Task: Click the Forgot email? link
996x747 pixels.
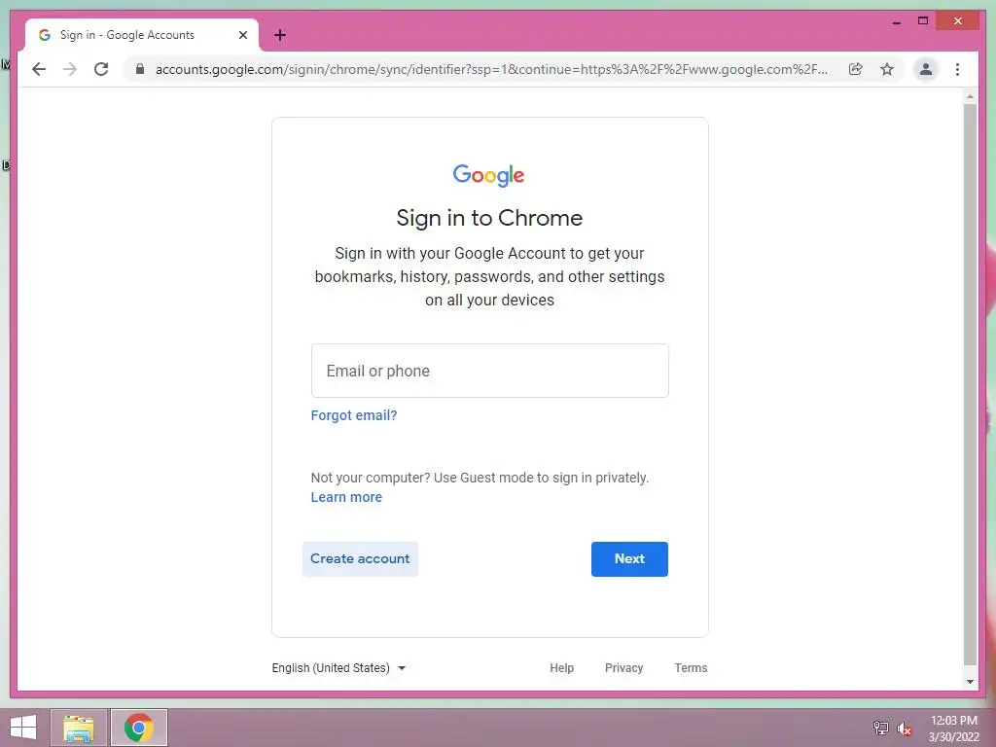Action: point(354,415)
